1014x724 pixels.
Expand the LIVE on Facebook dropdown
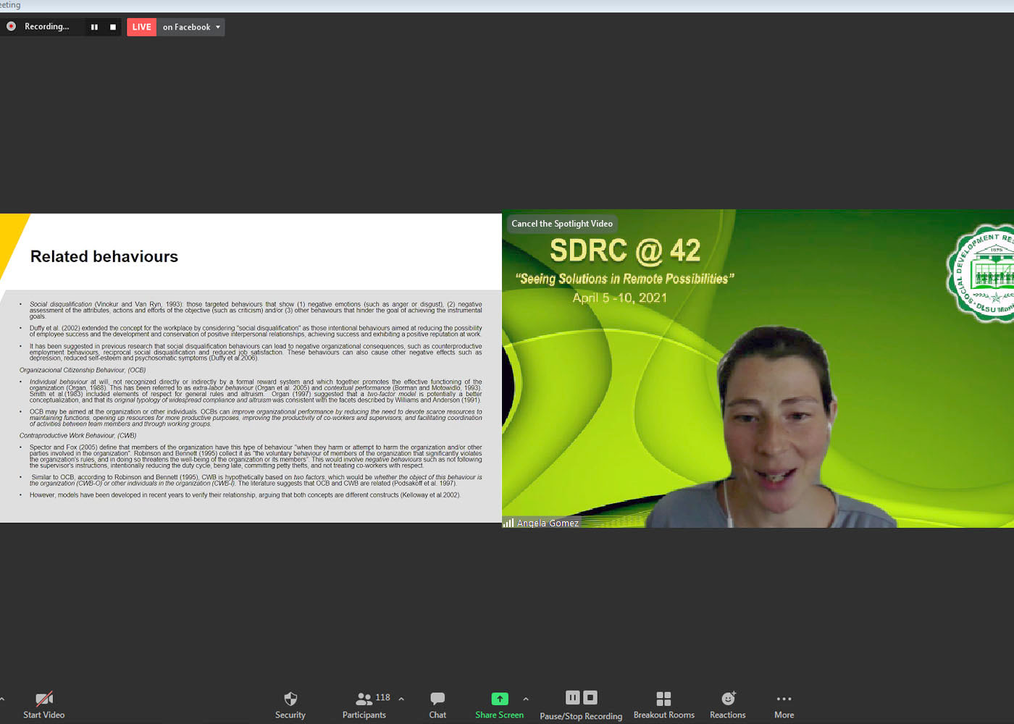pos(218,28)
